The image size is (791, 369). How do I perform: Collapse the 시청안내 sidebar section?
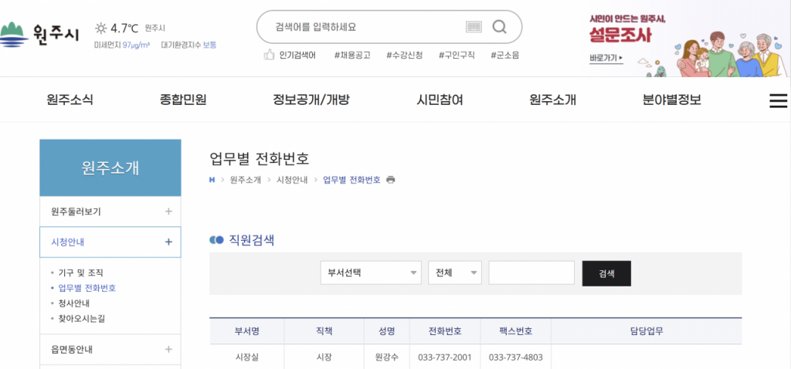coord(168,242)
